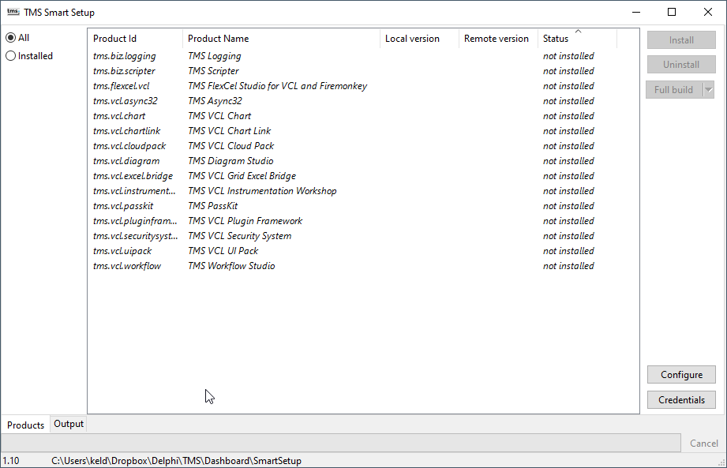Sort by the Remote version column header
This screenshot has height=468, width=727.
pyautogui.click(x=498, y=39)
